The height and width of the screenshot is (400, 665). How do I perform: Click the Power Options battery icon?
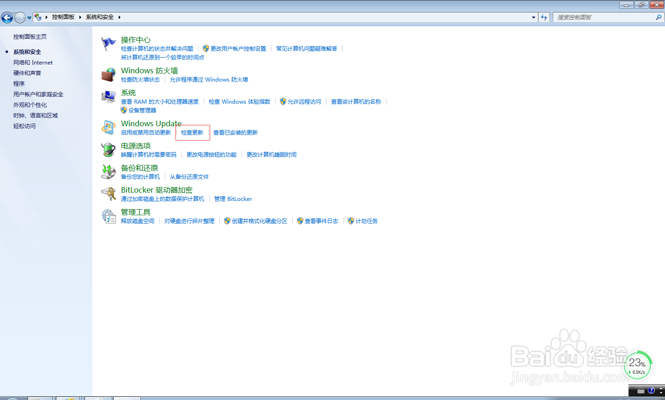[109, 150]
